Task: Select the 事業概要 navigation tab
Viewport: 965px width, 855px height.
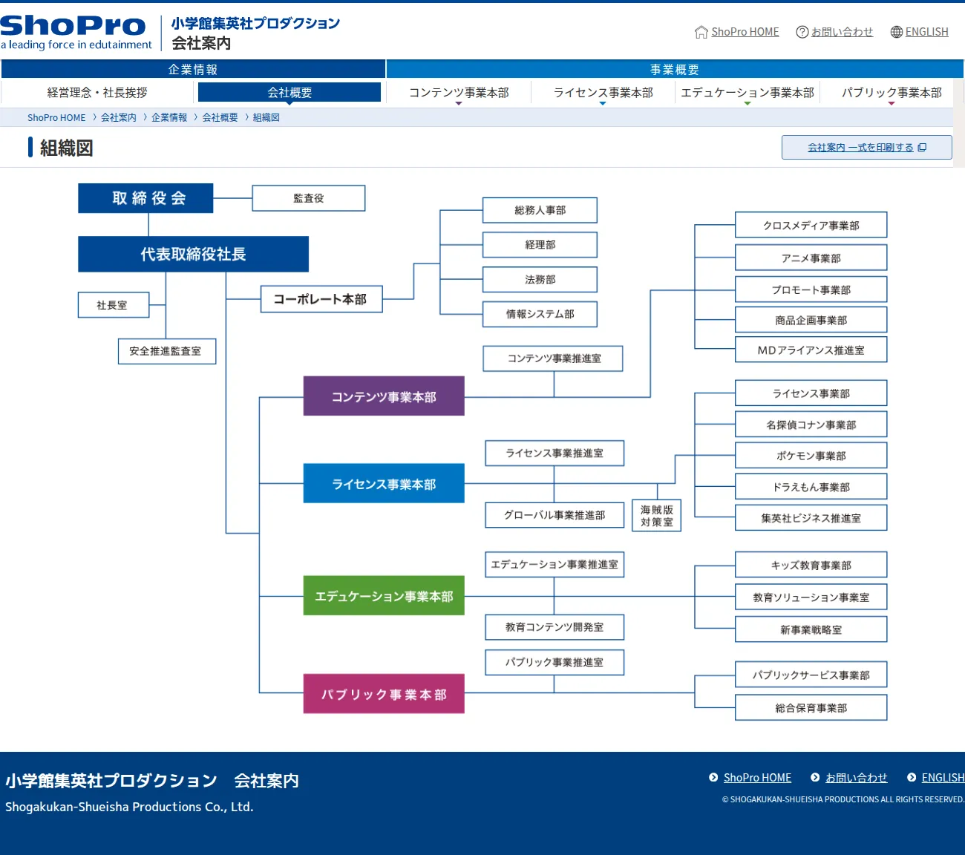Action: tap(675, 69)
